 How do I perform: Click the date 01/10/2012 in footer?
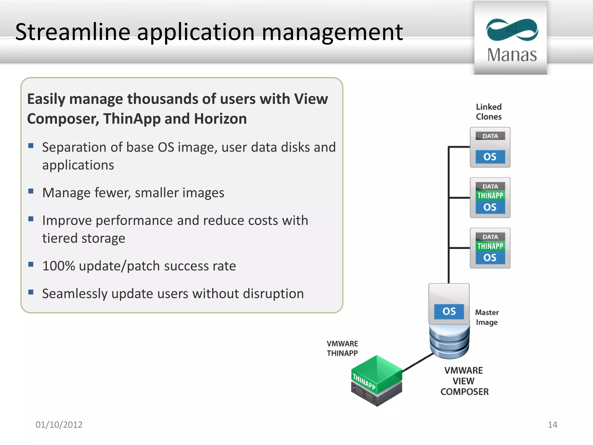pyautogui.click(x=59, y=424)
